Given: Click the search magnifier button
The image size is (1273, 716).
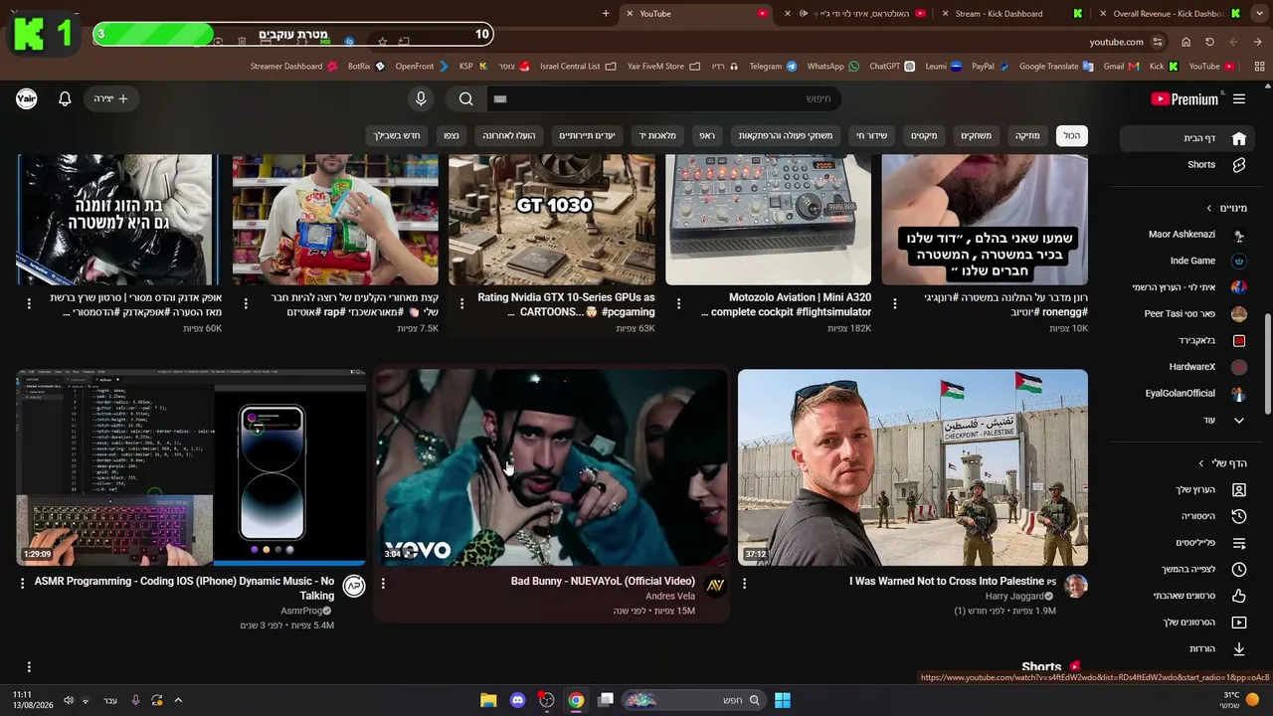Looking at the screenshot, I should coord(466,98).
